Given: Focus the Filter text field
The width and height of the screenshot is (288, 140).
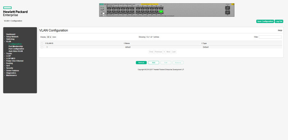Looking at the screenshot, I should (270, 37).
